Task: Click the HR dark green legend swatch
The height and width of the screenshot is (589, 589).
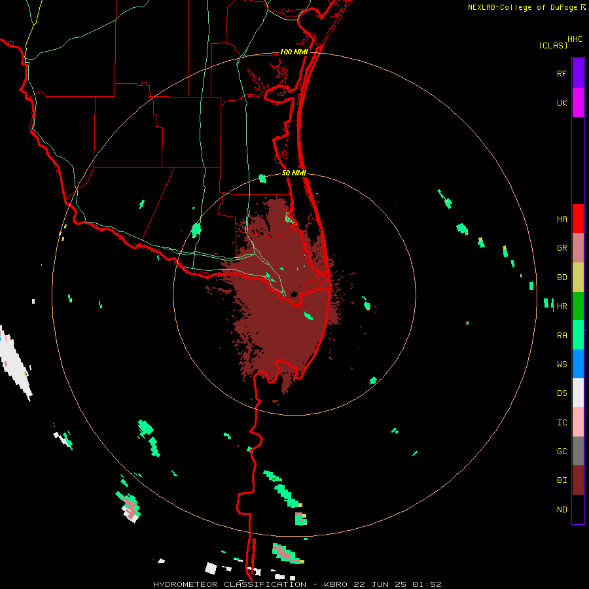Action: coord(578,306)
